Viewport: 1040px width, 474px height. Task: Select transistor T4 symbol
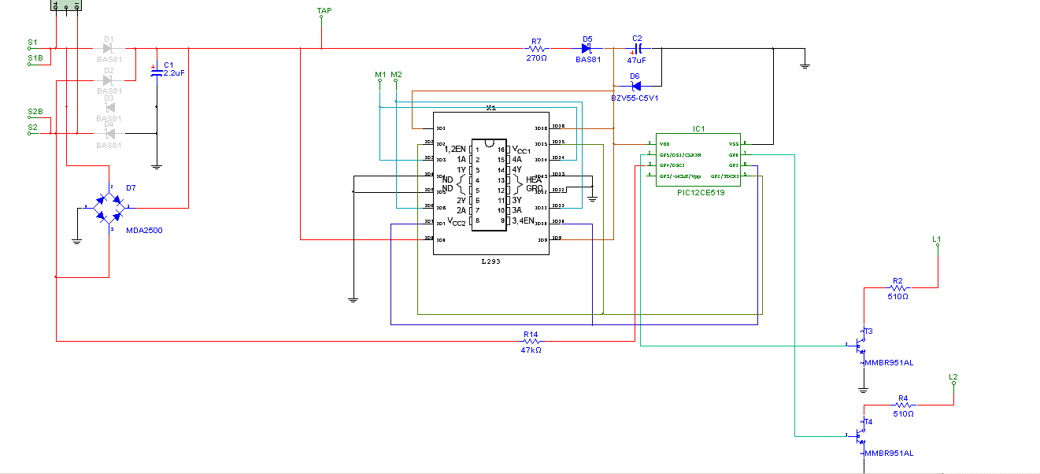(x=860, y=435)
